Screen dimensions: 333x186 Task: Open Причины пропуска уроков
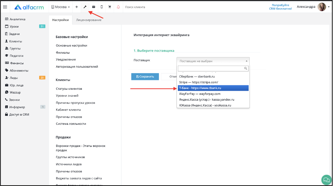[x=76, y=103]
